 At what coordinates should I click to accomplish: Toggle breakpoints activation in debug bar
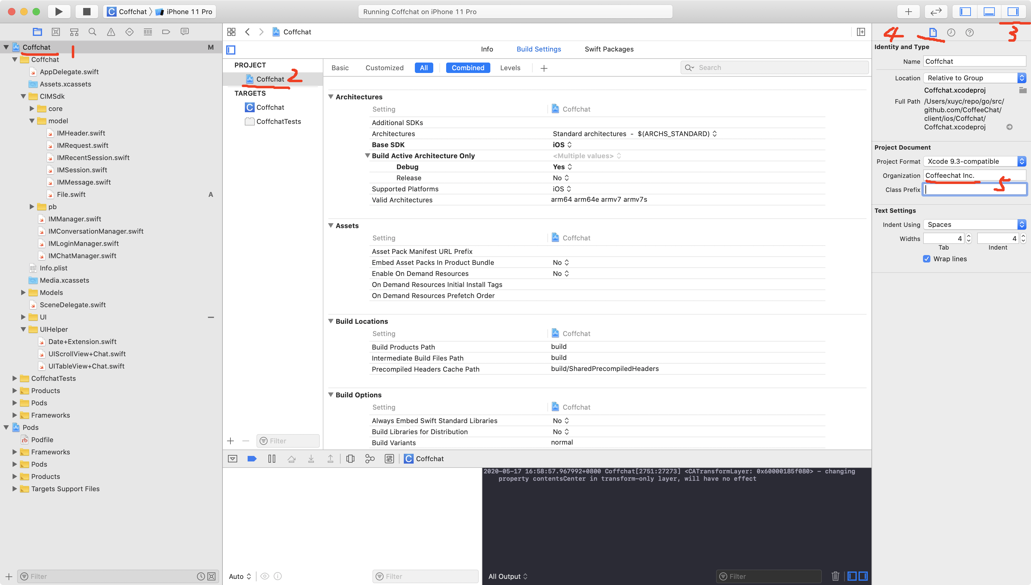point(252,459)
